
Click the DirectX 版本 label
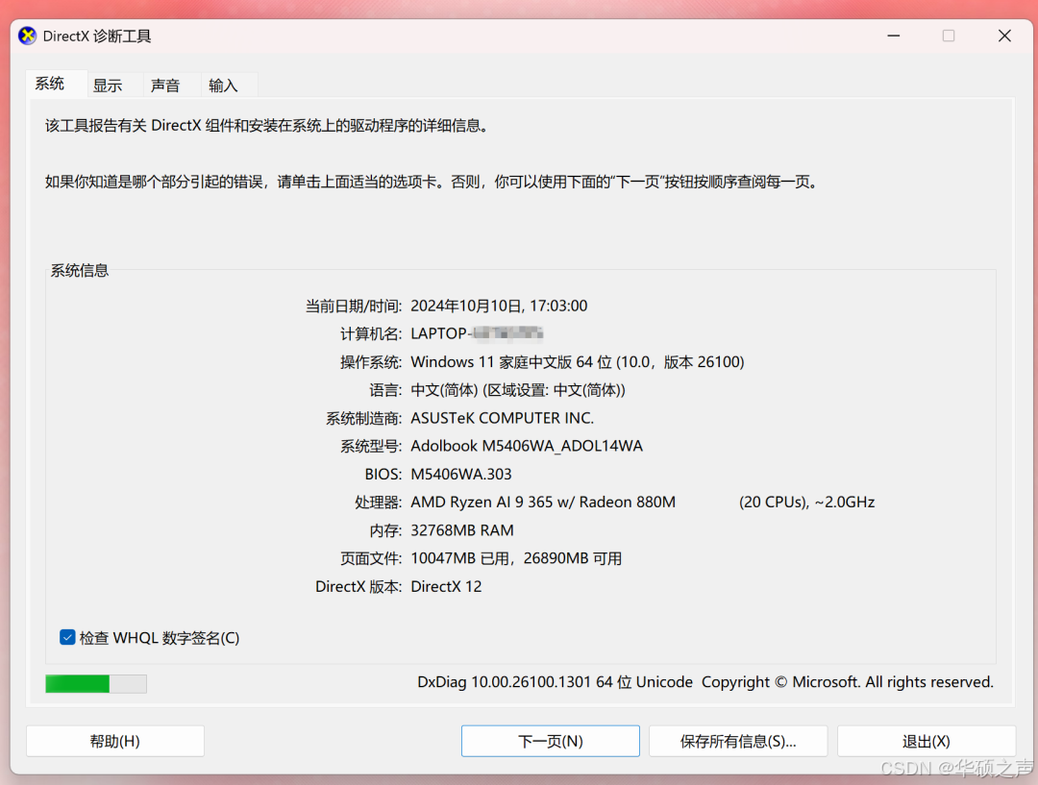[358, 586]
